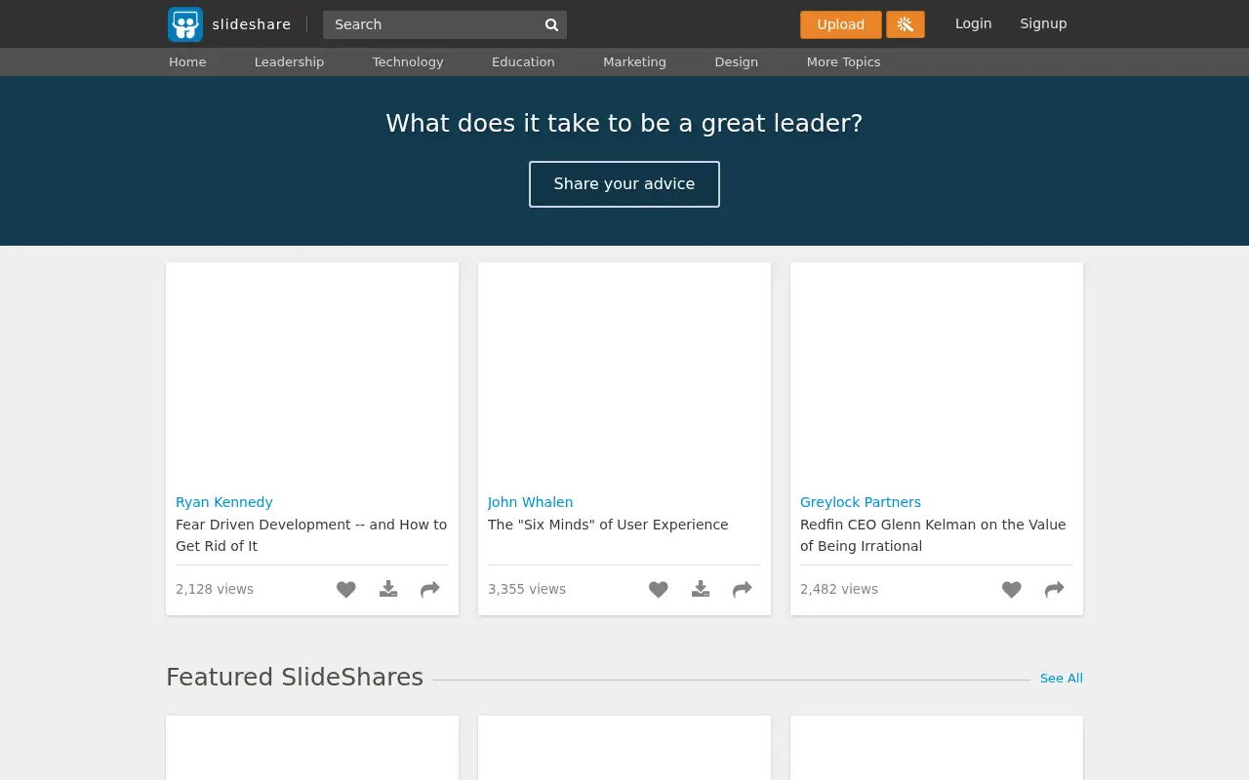Share the Six Minds slideshow

point(743,589)
